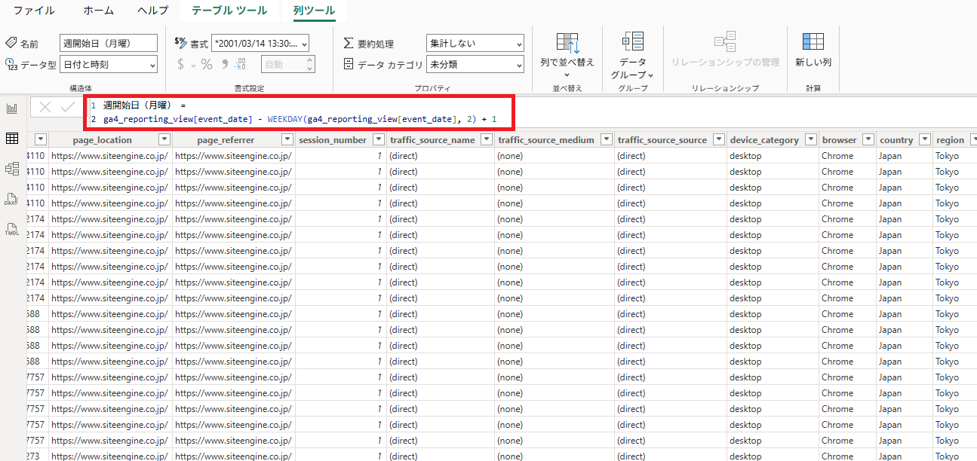Open the DAX query view icon
The width and height of the screenshot is (977, 461).
(x=11, y=199)
